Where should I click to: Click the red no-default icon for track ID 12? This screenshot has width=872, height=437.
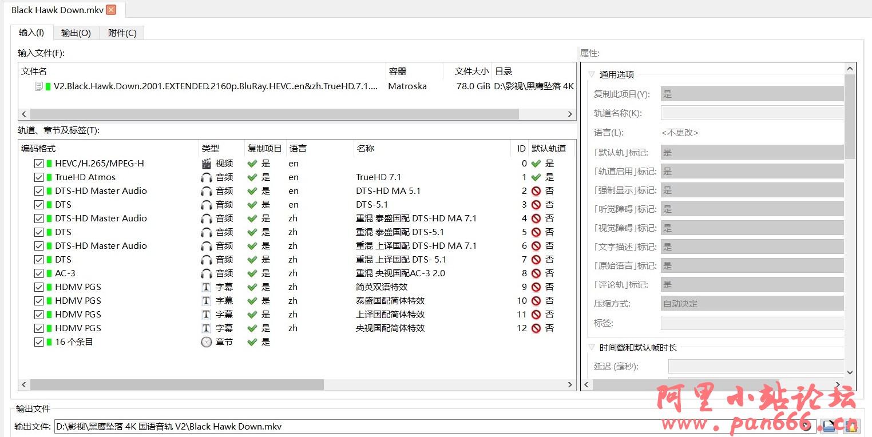pos(536,328)
